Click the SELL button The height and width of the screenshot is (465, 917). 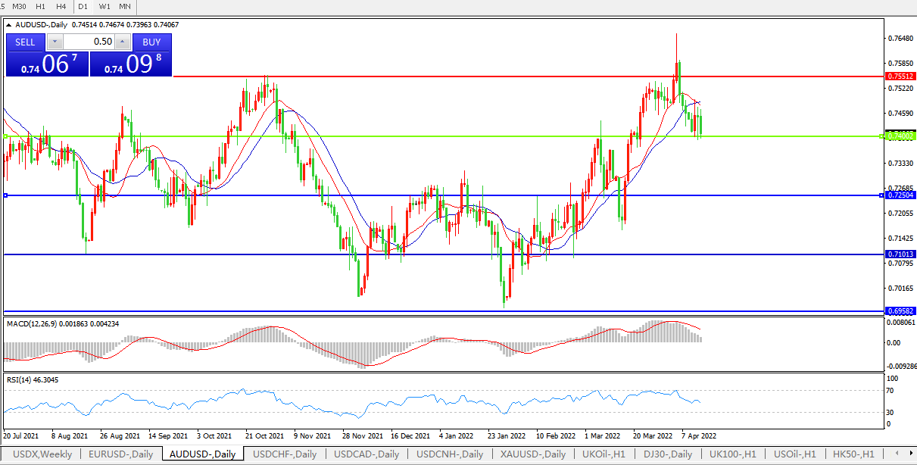tap(25, 42)
